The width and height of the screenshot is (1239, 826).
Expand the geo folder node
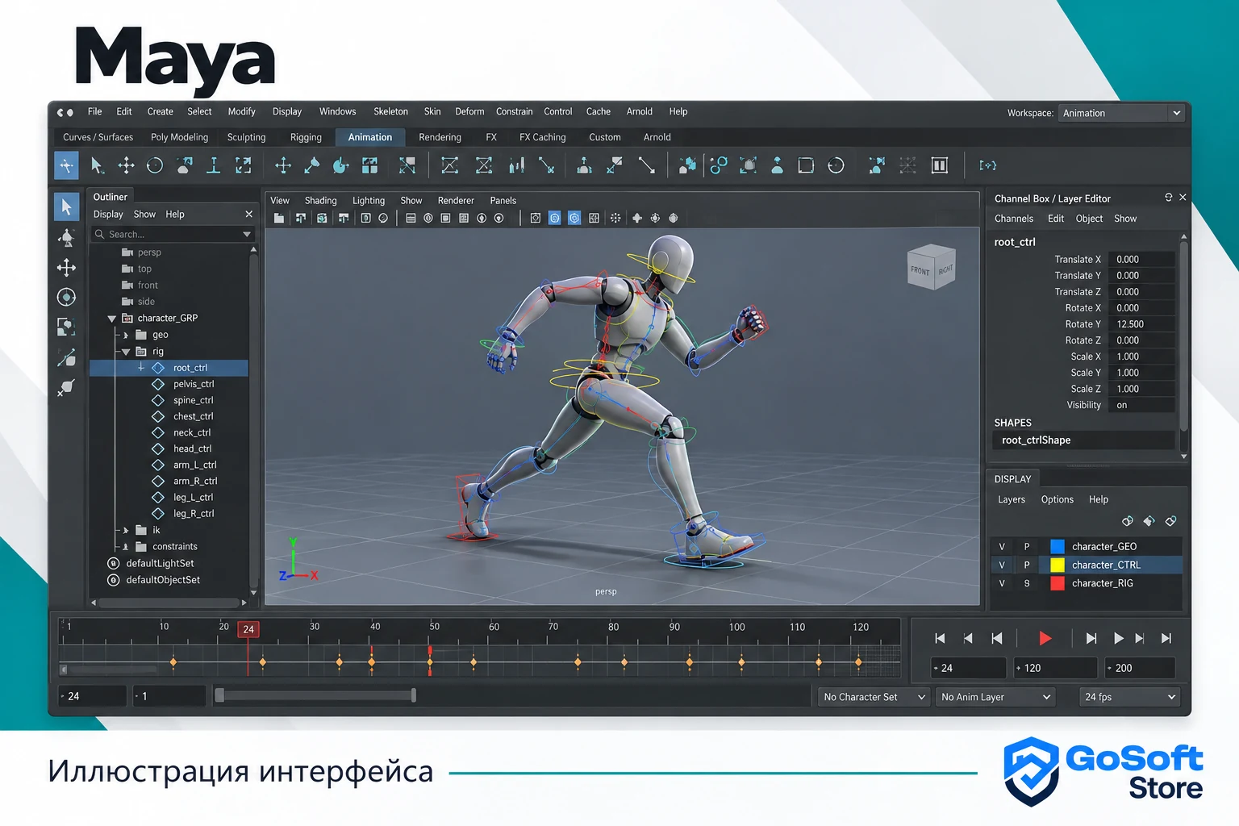[x=126, y=335]
